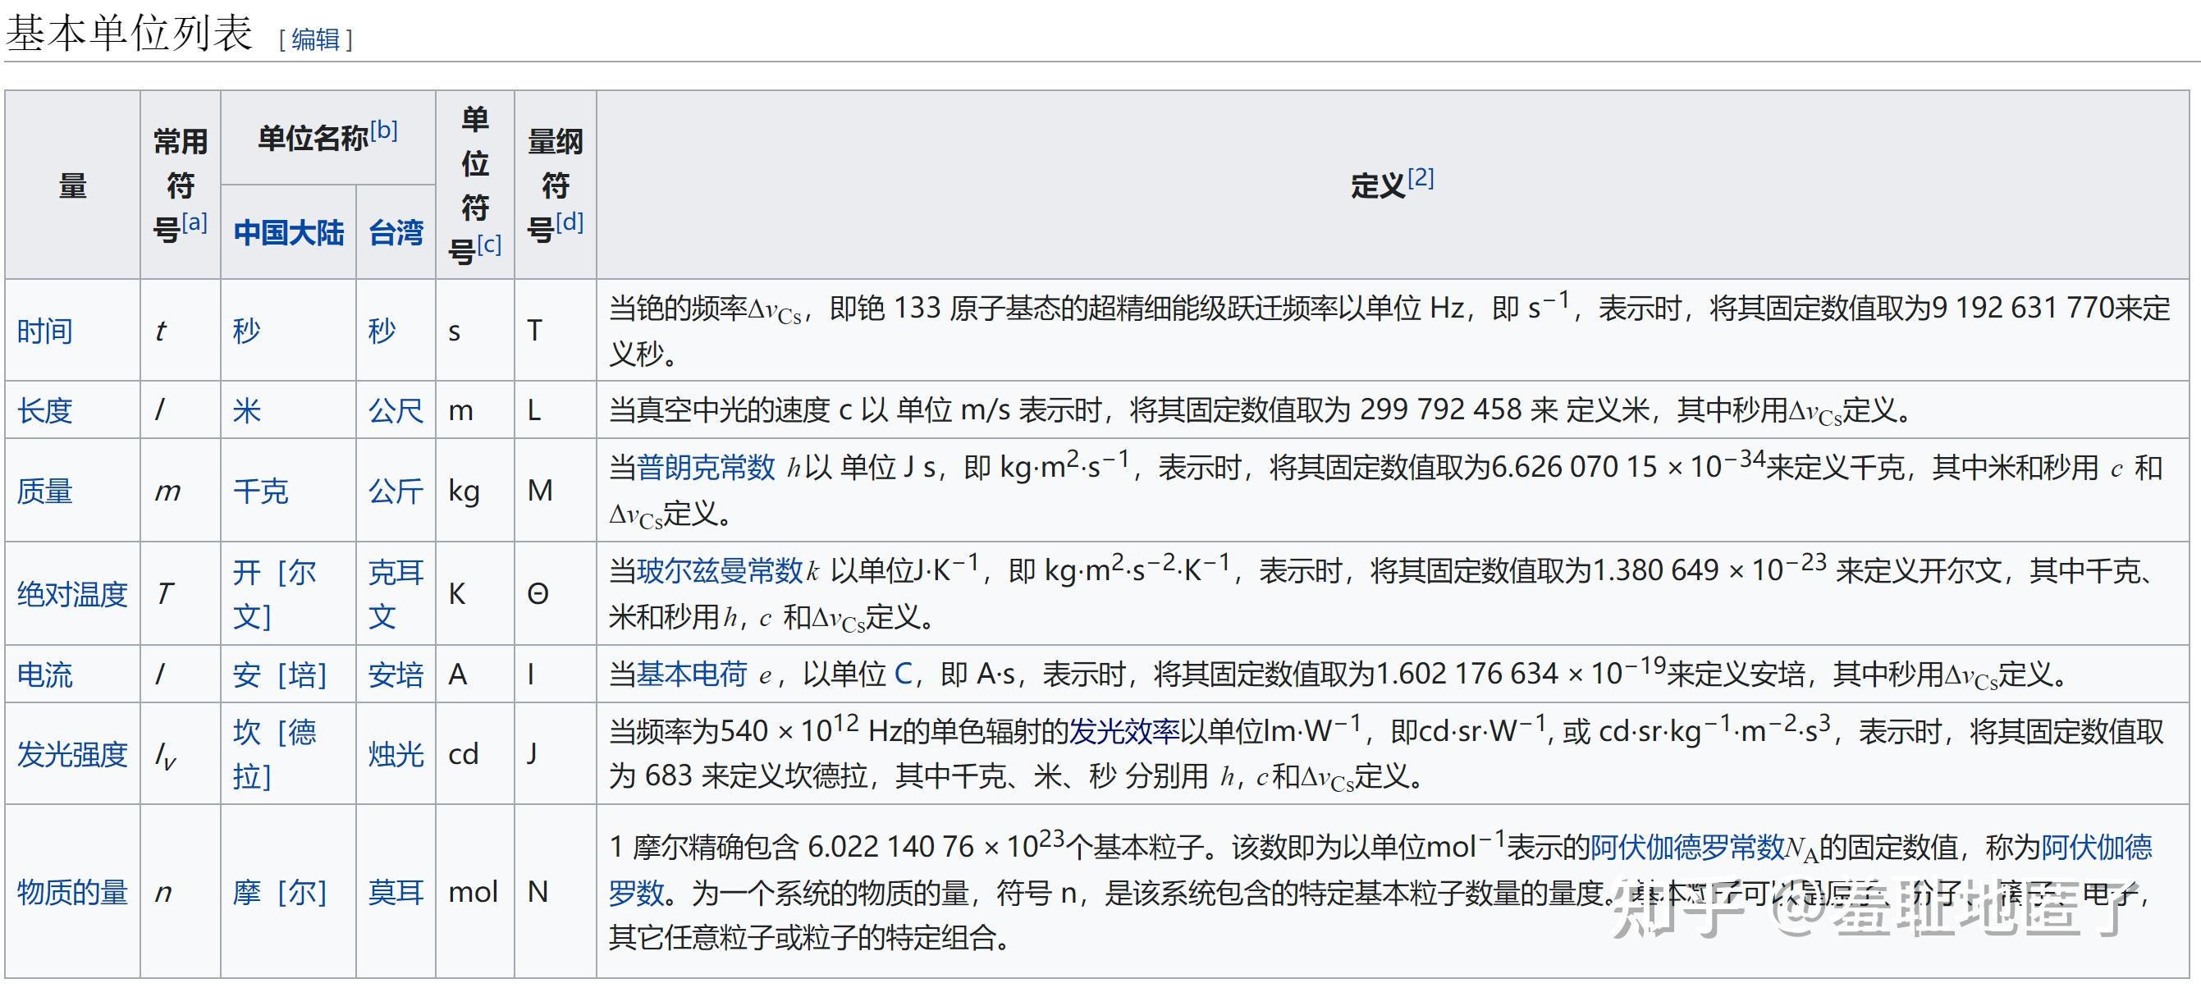This screenshot has height=997, width=2201.
Task: Open the 绝对温度 quantity link
Action: click(x=72, y=594)
